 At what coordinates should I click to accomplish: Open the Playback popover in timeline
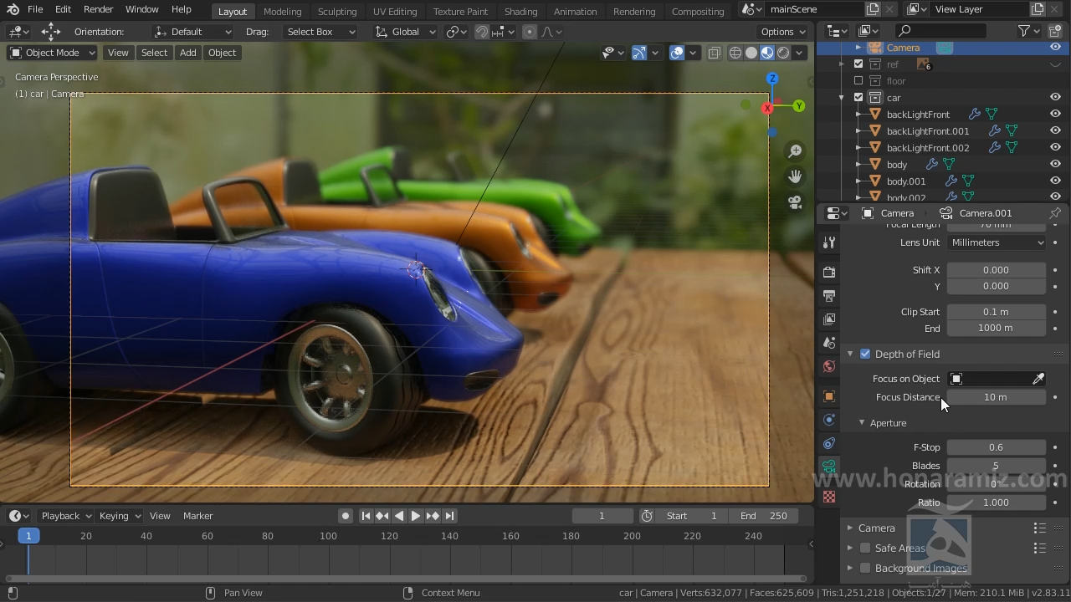point(66,516)
